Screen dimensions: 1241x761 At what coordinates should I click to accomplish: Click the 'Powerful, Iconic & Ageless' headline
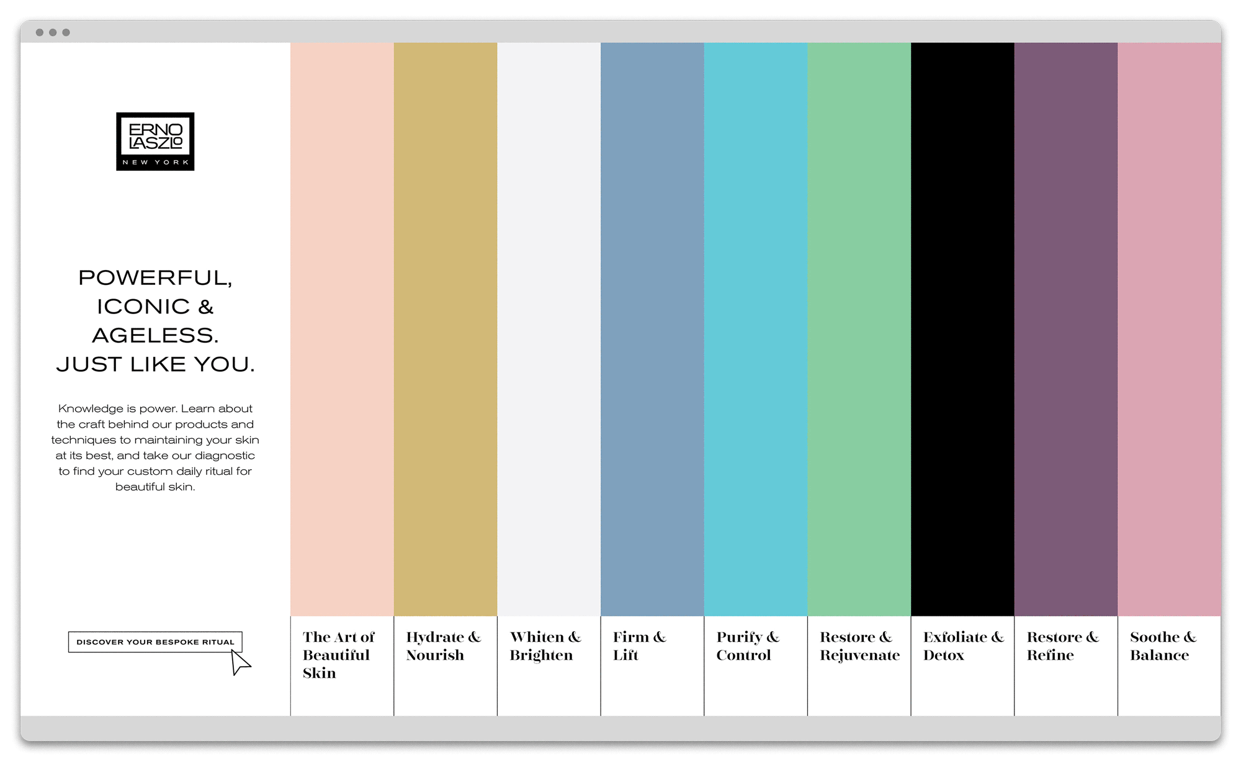[155, 321]
